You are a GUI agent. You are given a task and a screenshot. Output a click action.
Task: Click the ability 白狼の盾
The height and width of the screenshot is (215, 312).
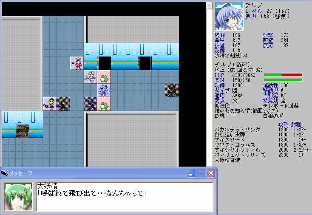click(x=273, y=116)
